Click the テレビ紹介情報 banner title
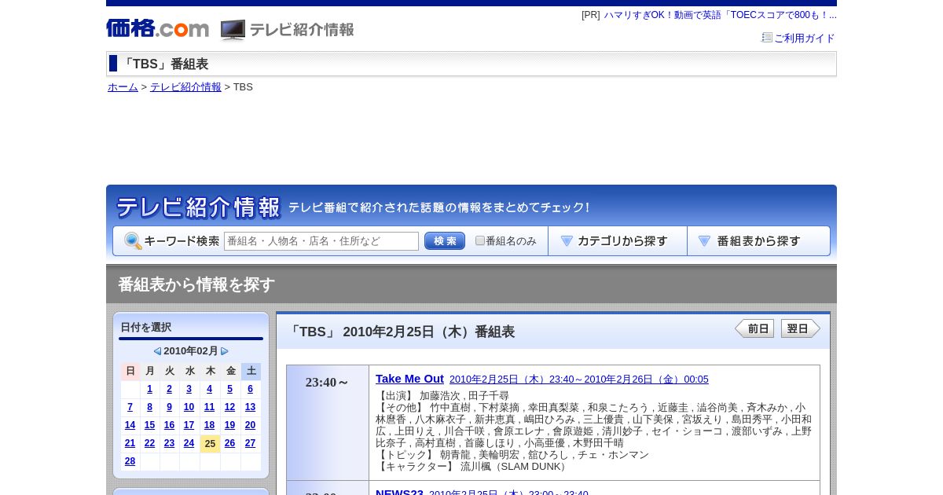 (198, 207)
